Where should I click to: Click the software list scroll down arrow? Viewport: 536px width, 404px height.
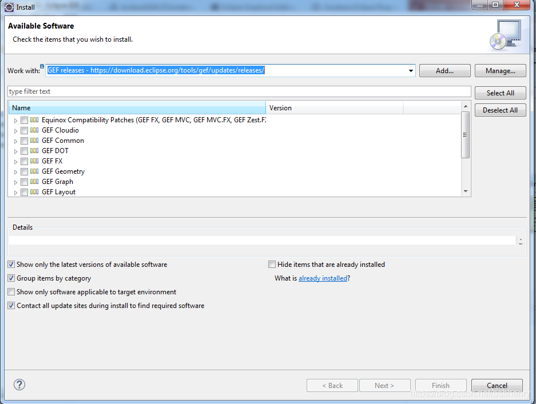pyautogui.click(x=466, y=191)
